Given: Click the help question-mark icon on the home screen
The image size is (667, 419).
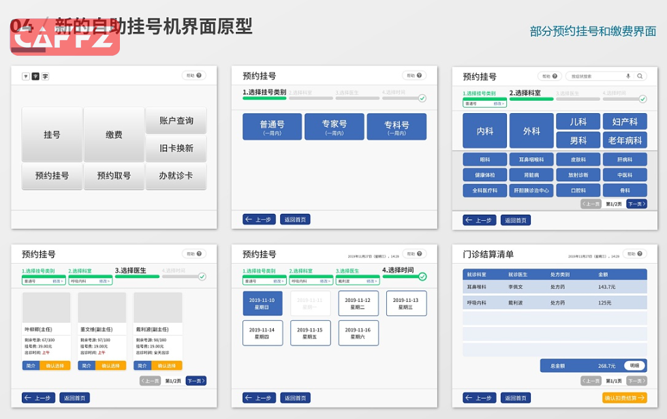Looking at the screenshot, I should (x=199, y=75).
